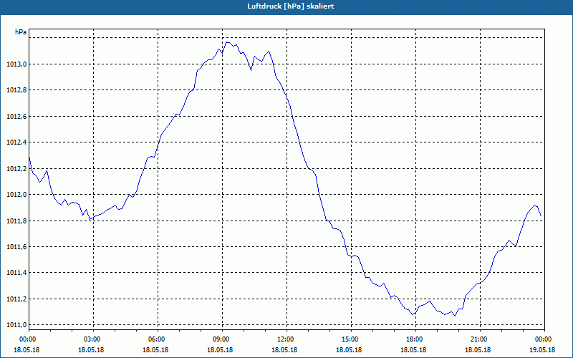Click the 1011,8 axis value

(x=16, y=221)
